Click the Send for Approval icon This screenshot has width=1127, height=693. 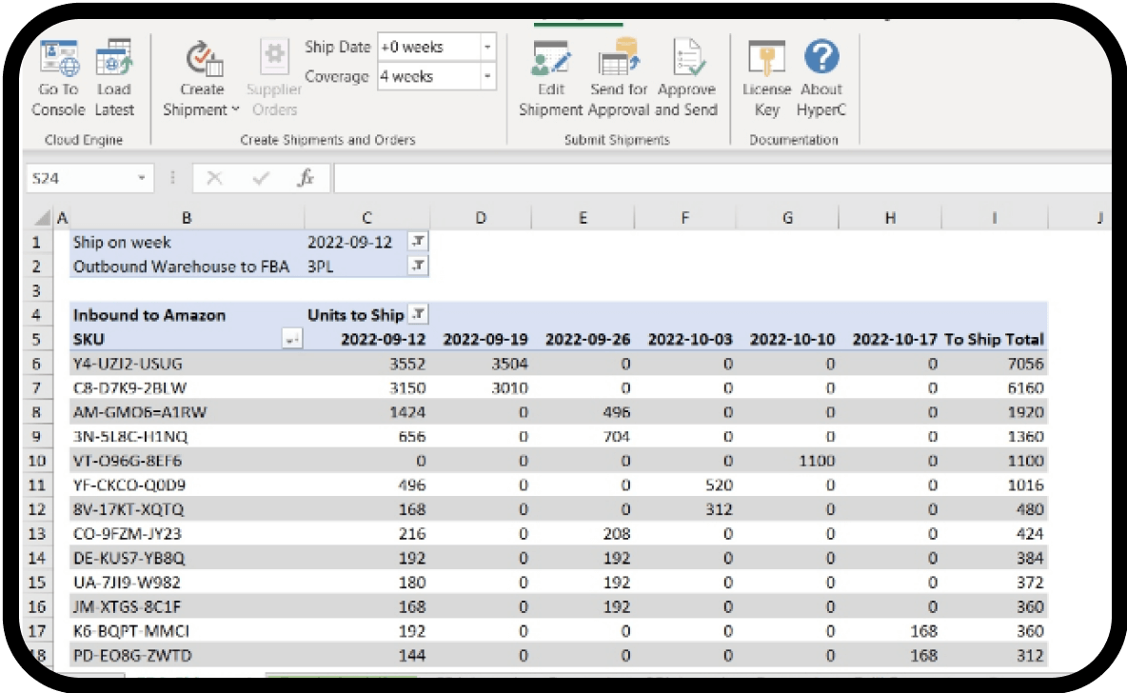tap(619, 60)
